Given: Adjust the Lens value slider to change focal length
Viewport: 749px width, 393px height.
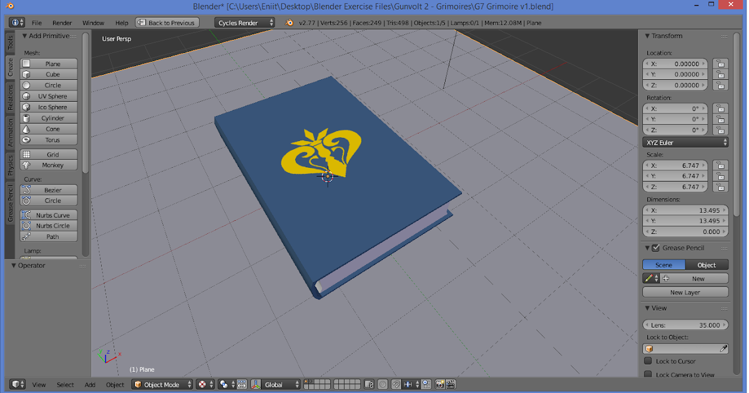Looking at the screenshot, I should pos(685,324).
